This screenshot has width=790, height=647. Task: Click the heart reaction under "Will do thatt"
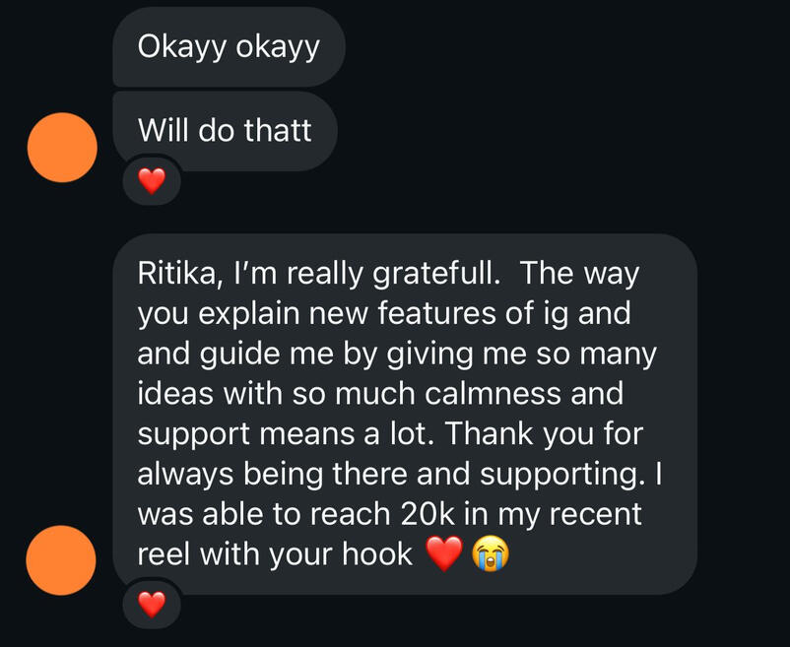tap(151, 181)
